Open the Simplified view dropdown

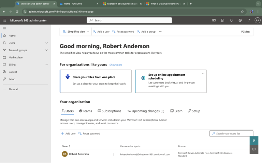(x=76, y=32)
